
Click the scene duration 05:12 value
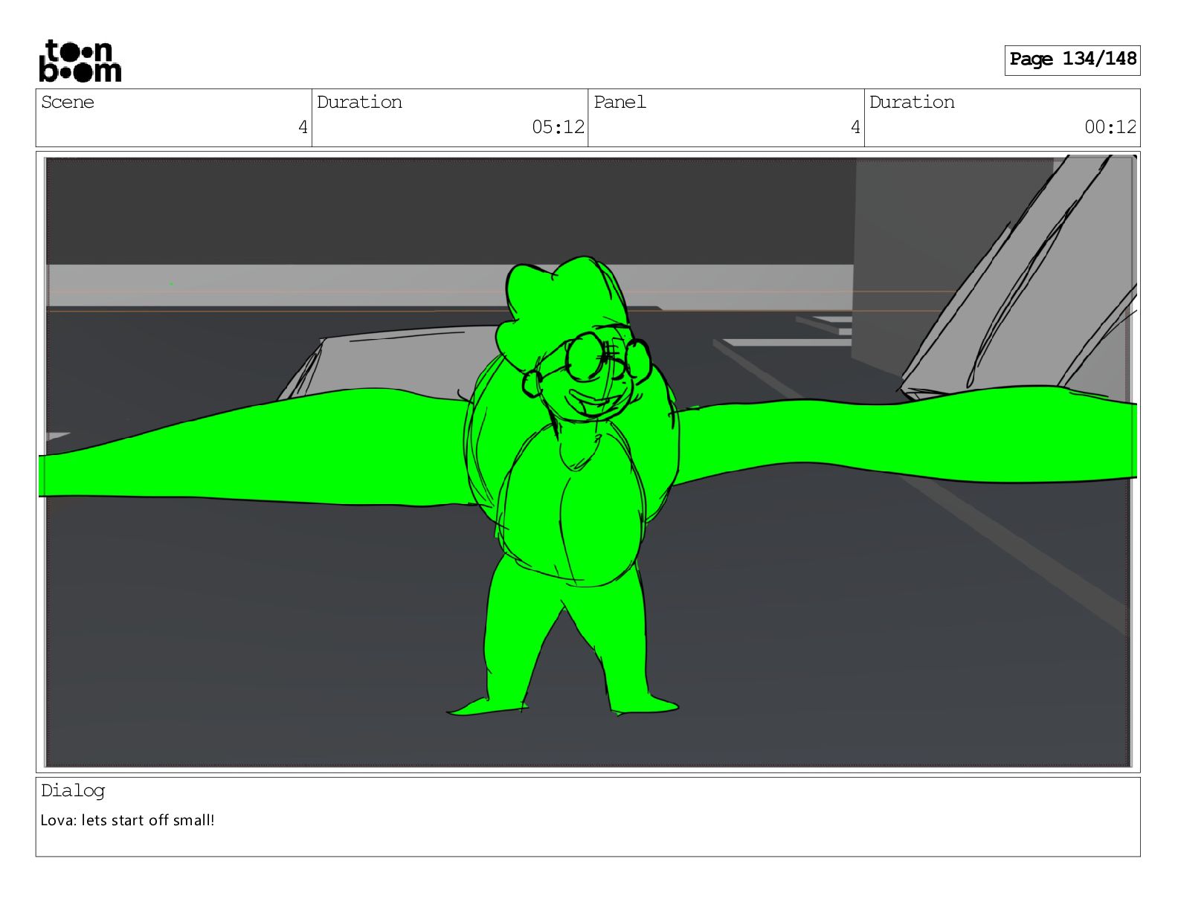click(x=558, y=127)
